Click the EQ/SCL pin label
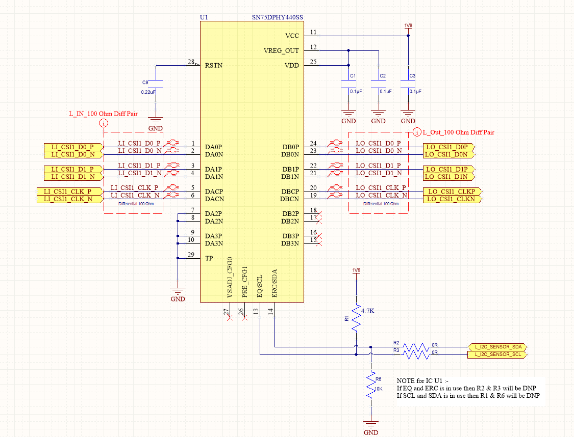This screenshot has height=437, width=574. 260,286
